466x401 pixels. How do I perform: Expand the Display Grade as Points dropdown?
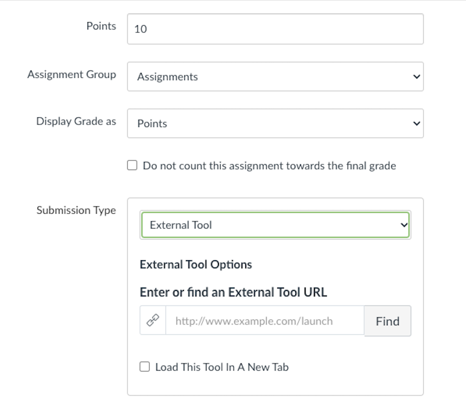[273, 123]
